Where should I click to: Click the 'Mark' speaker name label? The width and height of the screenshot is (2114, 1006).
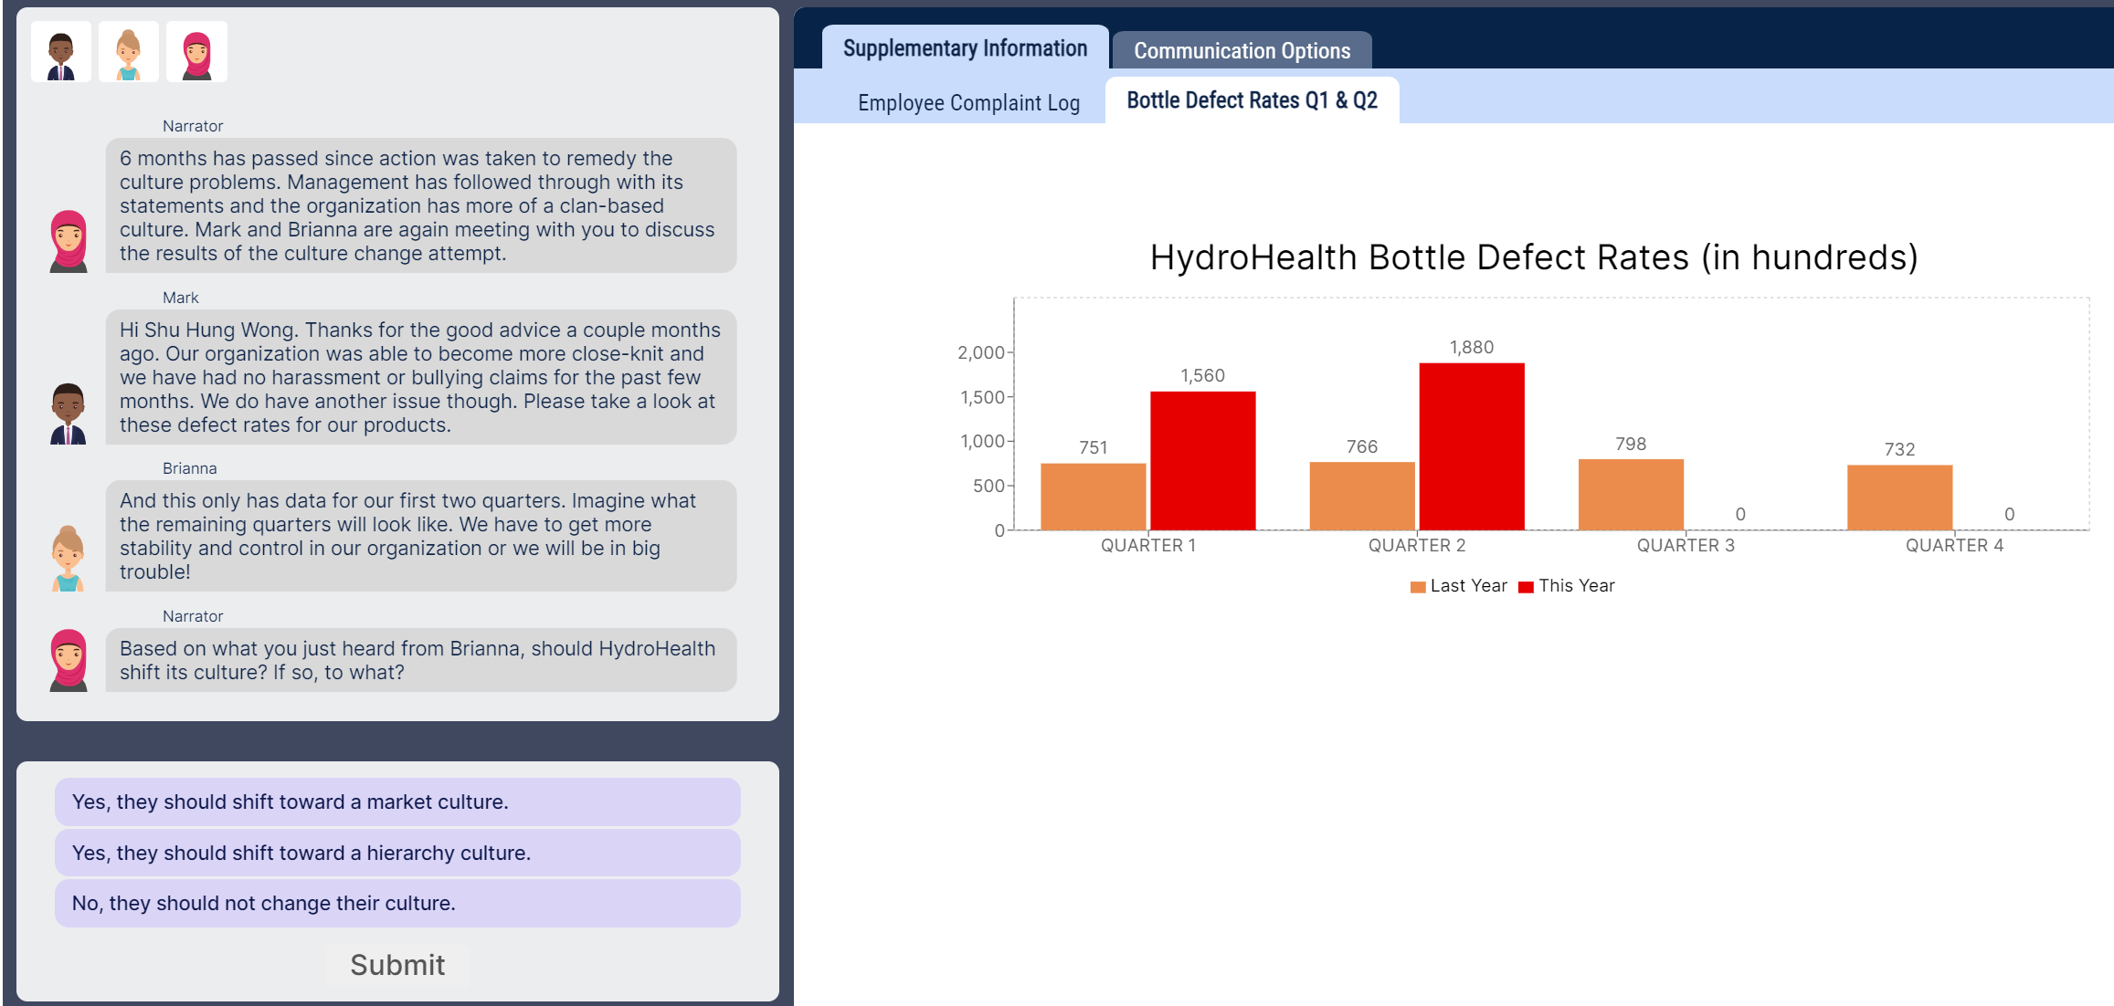[180, 298]
